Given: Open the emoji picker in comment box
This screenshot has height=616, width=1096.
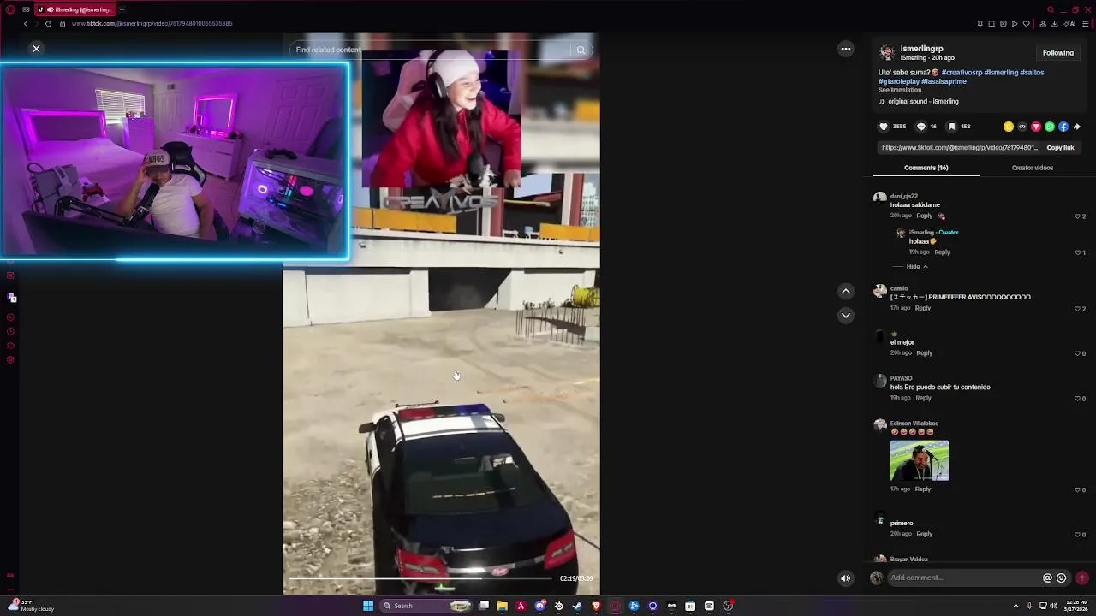Looking at the screenshot, I should point(1062,578).
